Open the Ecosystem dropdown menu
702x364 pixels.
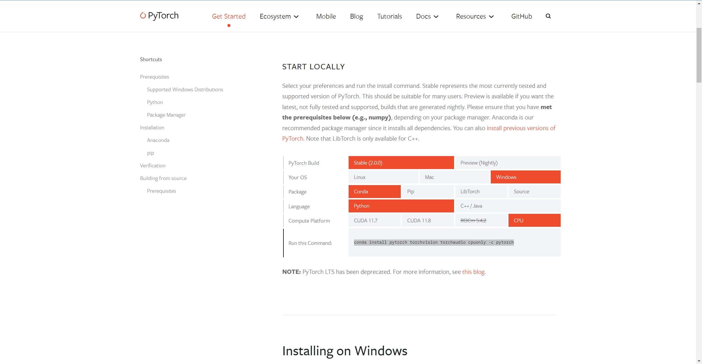point(280,16)
